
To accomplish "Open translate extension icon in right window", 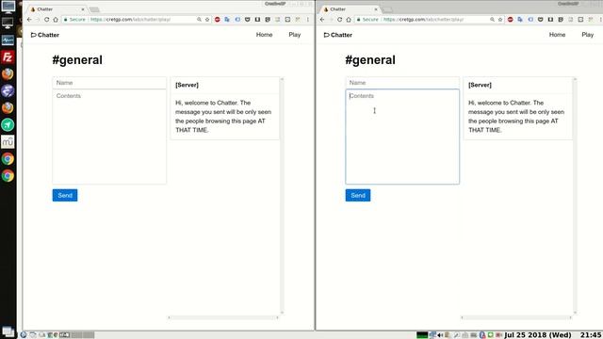I will click(x=520, y=19).
